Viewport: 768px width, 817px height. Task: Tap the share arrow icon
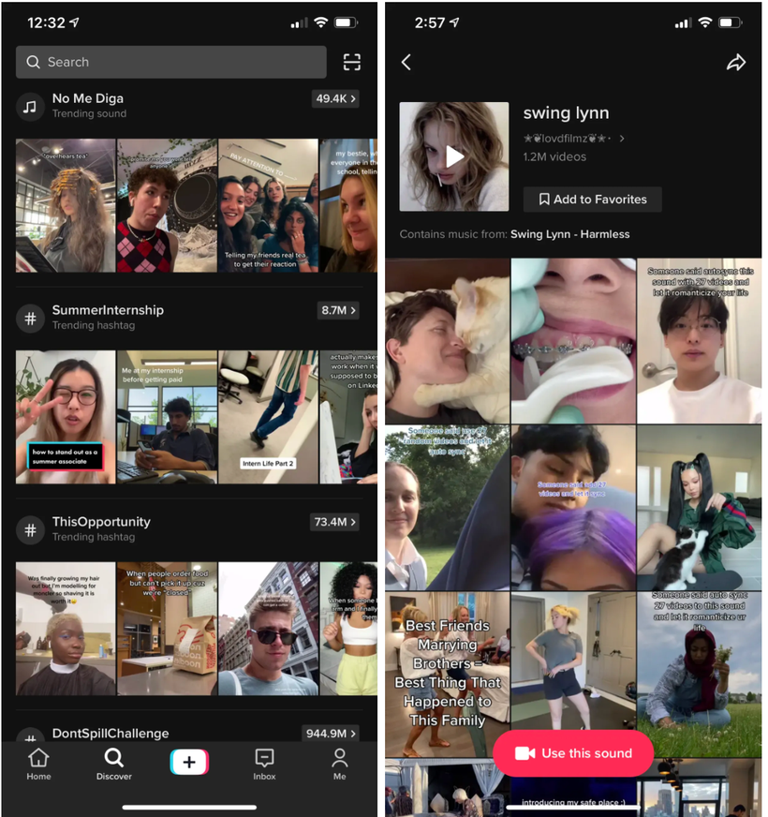(x=736, y=62)
